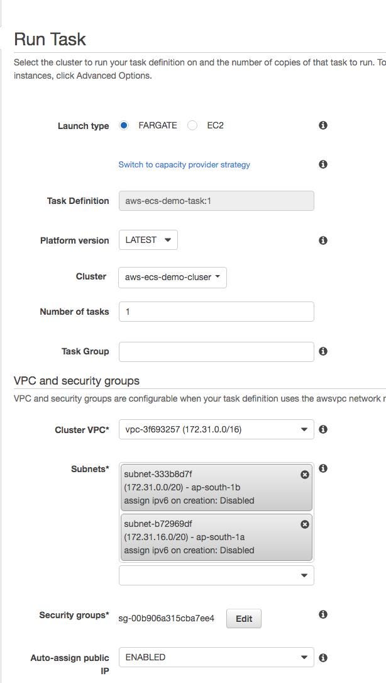The image size is (386, 683).
Task: Select the Number of tasks value
Action: (216, 311)
